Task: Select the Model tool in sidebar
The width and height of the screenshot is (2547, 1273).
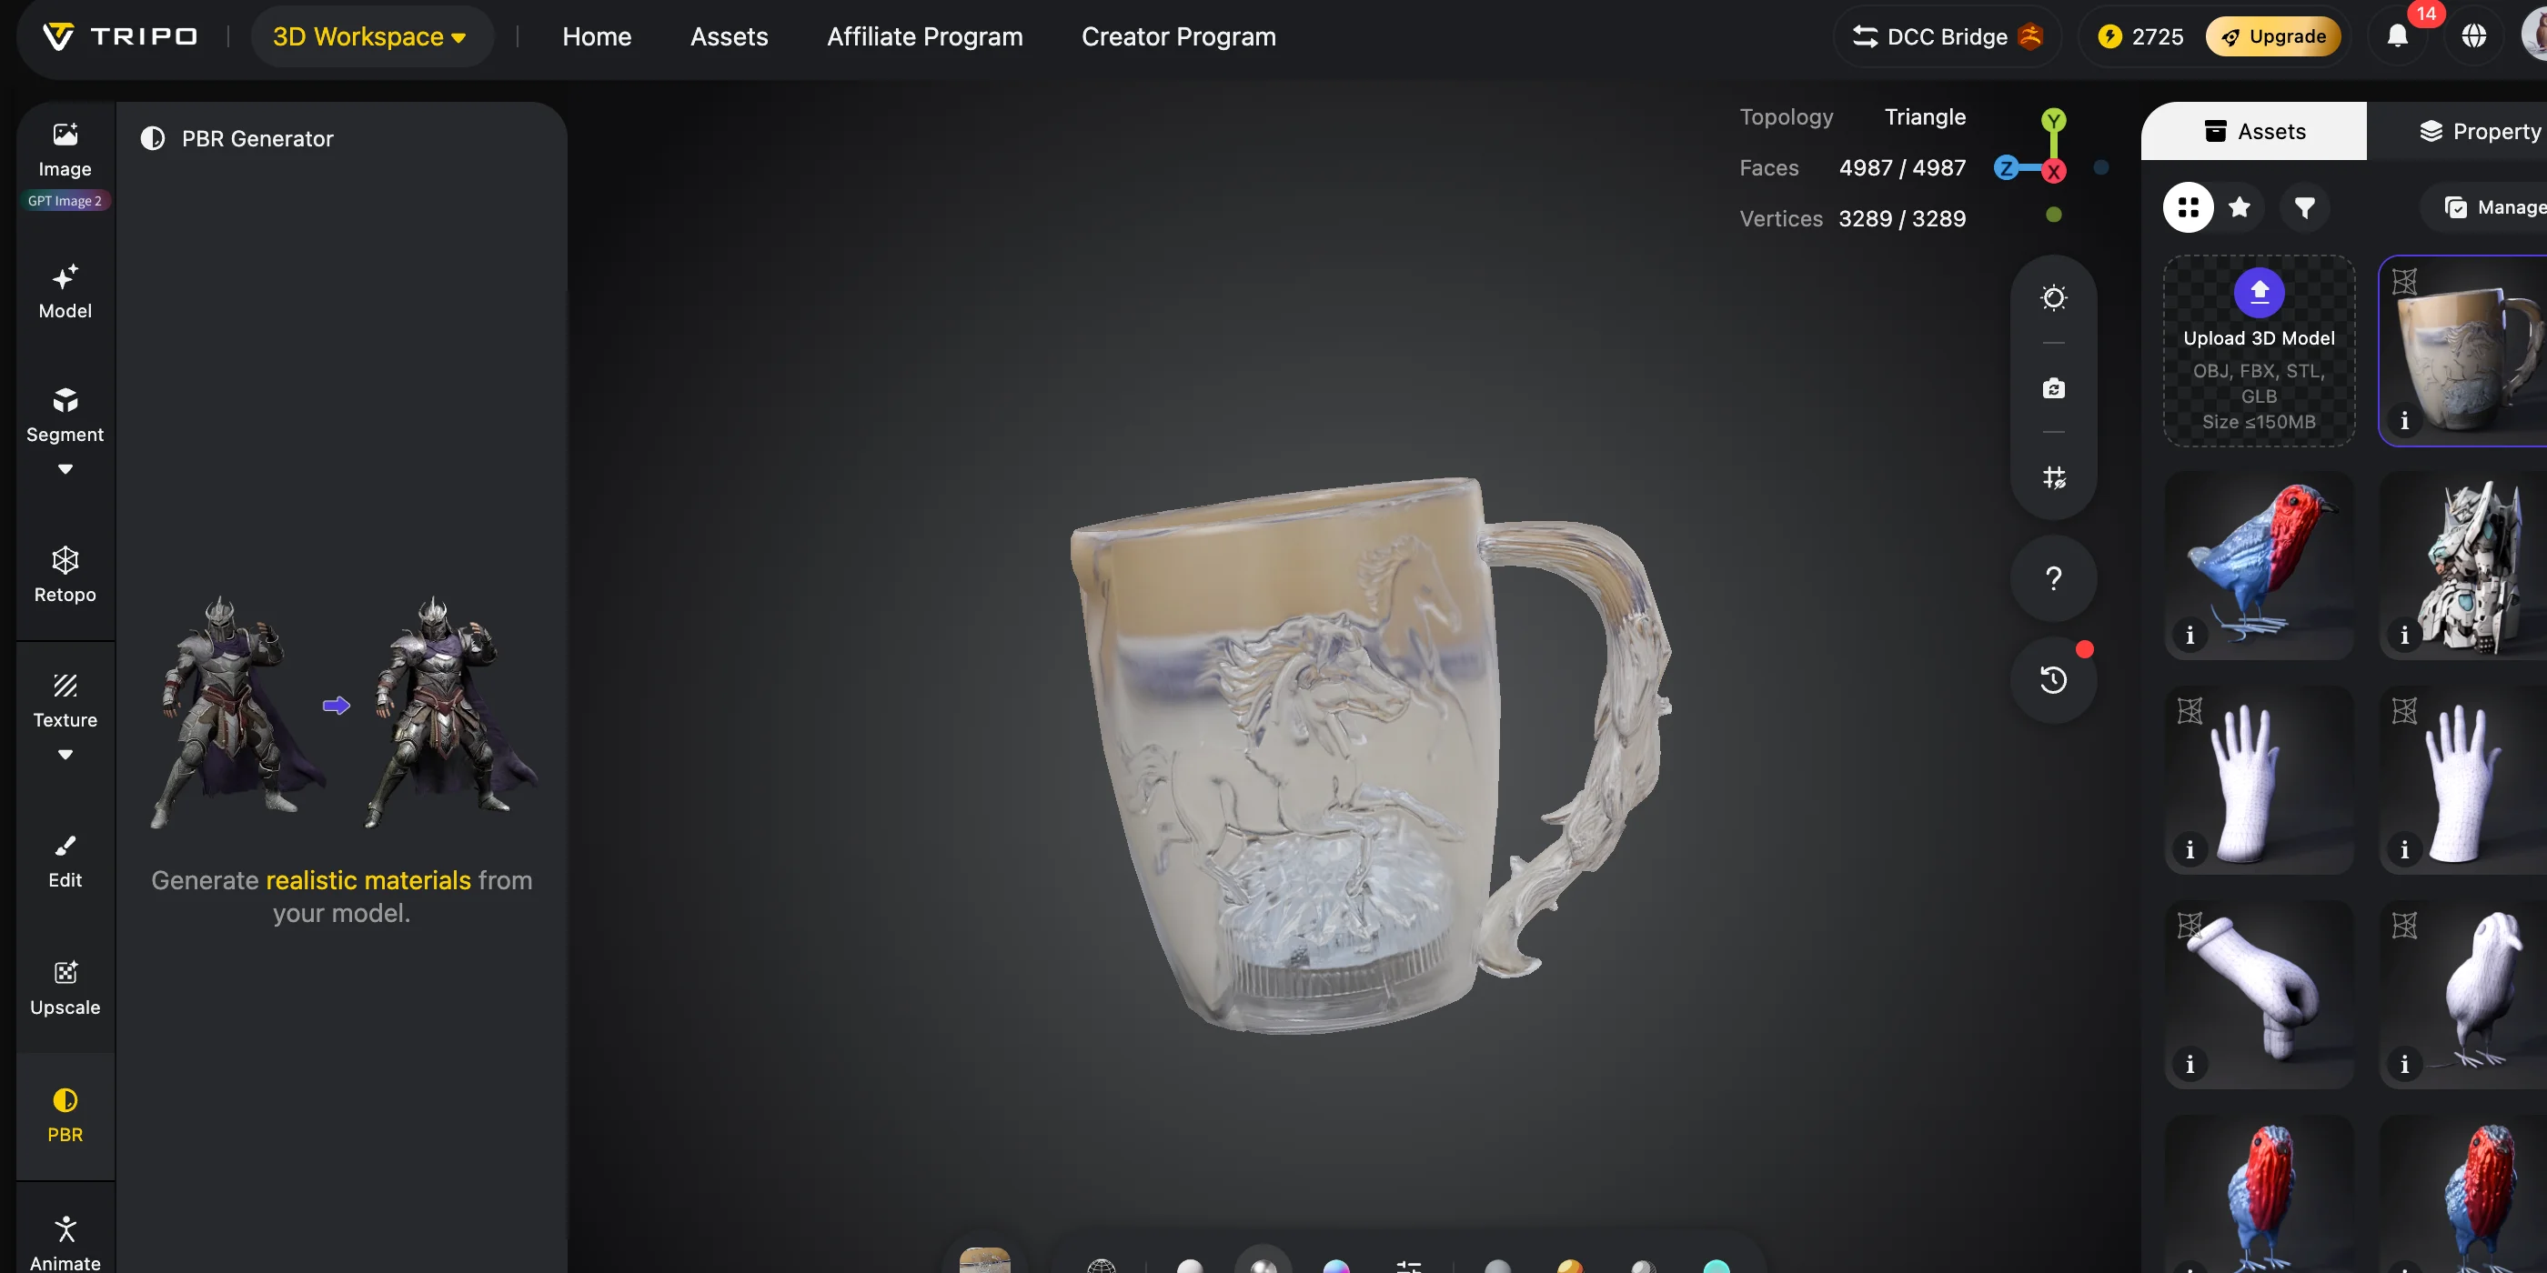Action: (65, 292)
